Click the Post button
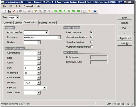 [x=125, y=28]
